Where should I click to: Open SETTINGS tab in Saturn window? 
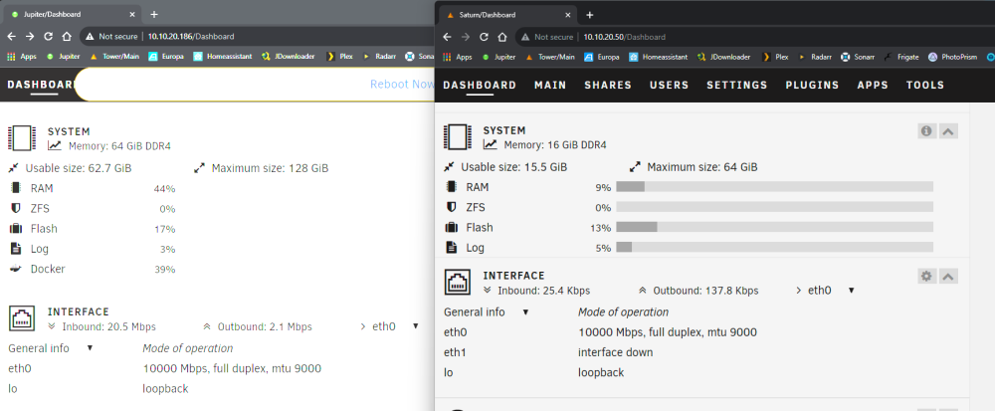click(x=736, y=85)
